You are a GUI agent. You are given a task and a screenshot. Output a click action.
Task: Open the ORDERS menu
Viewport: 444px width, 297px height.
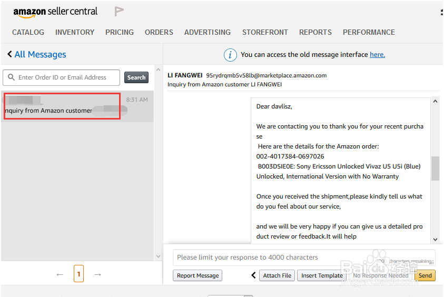(159, 32)
